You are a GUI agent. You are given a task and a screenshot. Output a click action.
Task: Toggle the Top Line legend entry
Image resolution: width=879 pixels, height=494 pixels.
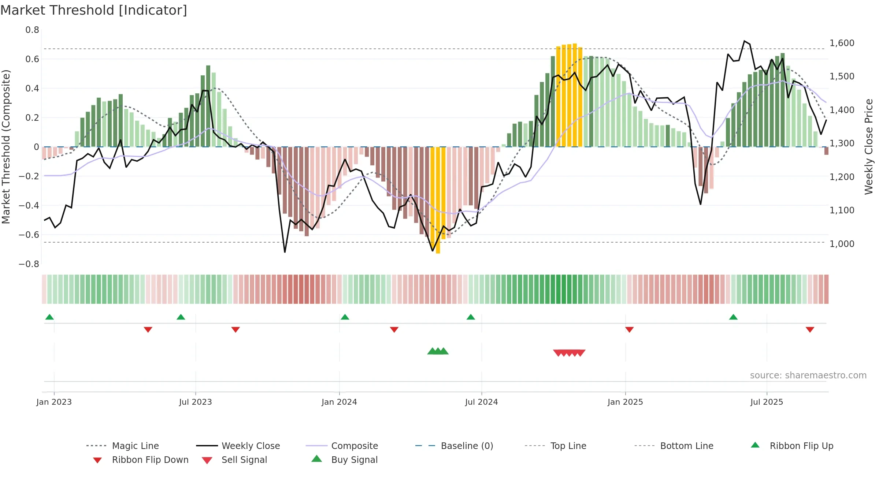coord(556,446)
